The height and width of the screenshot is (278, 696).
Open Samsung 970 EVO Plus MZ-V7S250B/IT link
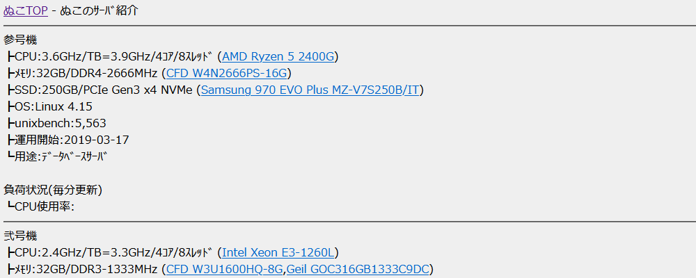pyautogui.click(x=311, y=90)
